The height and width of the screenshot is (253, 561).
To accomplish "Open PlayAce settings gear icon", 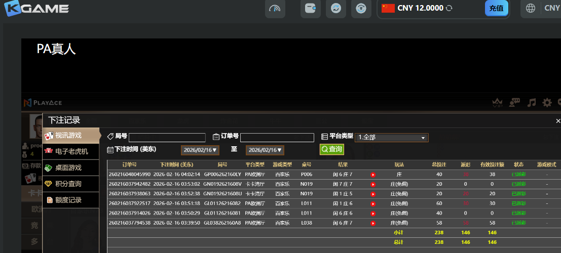I will pyautogui.click(x=547, y=103).
